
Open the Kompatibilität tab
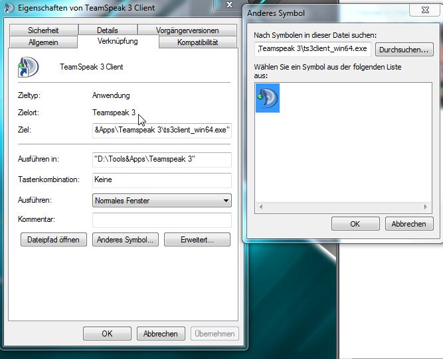[197, 42]
